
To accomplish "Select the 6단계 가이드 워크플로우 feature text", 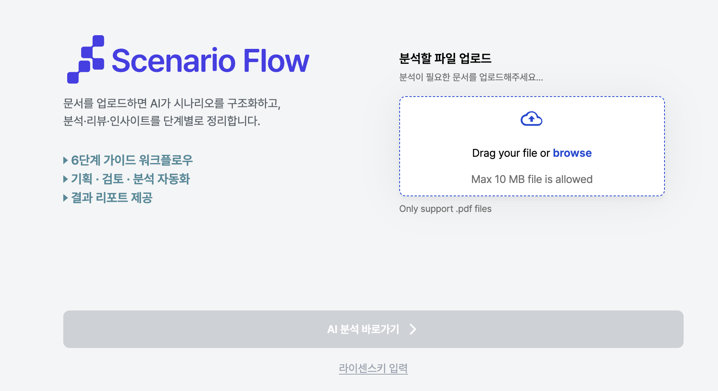I will click(x=132, y=160).
